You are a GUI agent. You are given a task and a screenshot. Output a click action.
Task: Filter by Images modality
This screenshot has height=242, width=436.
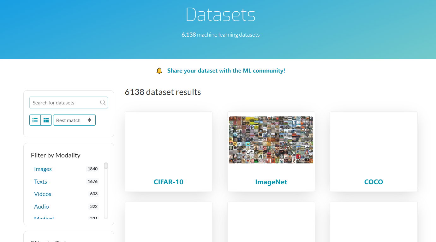pos(43,169)
